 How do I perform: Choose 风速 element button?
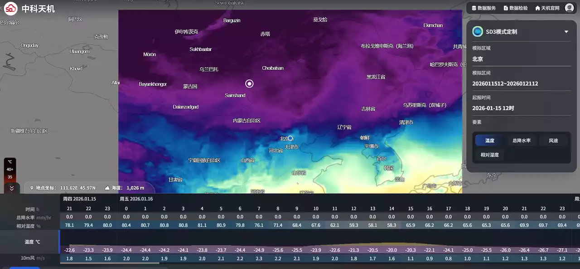pos(553,141)
